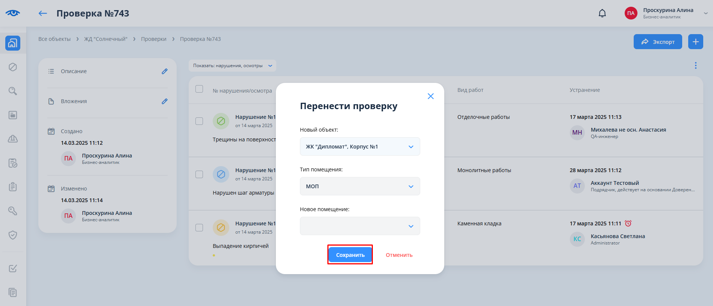Screen dimensions: 713x306
Task: Click the shield check icon in sidebar
Action: pos(13,235)
